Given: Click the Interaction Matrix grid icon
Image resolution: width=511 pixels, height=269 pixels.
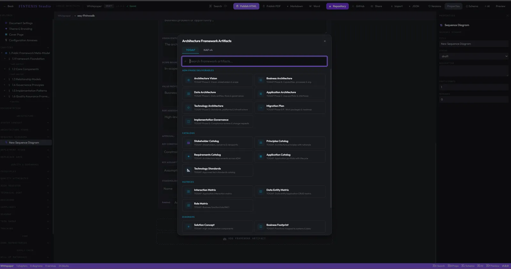Looking at the screenshot, I should [188, 192].
